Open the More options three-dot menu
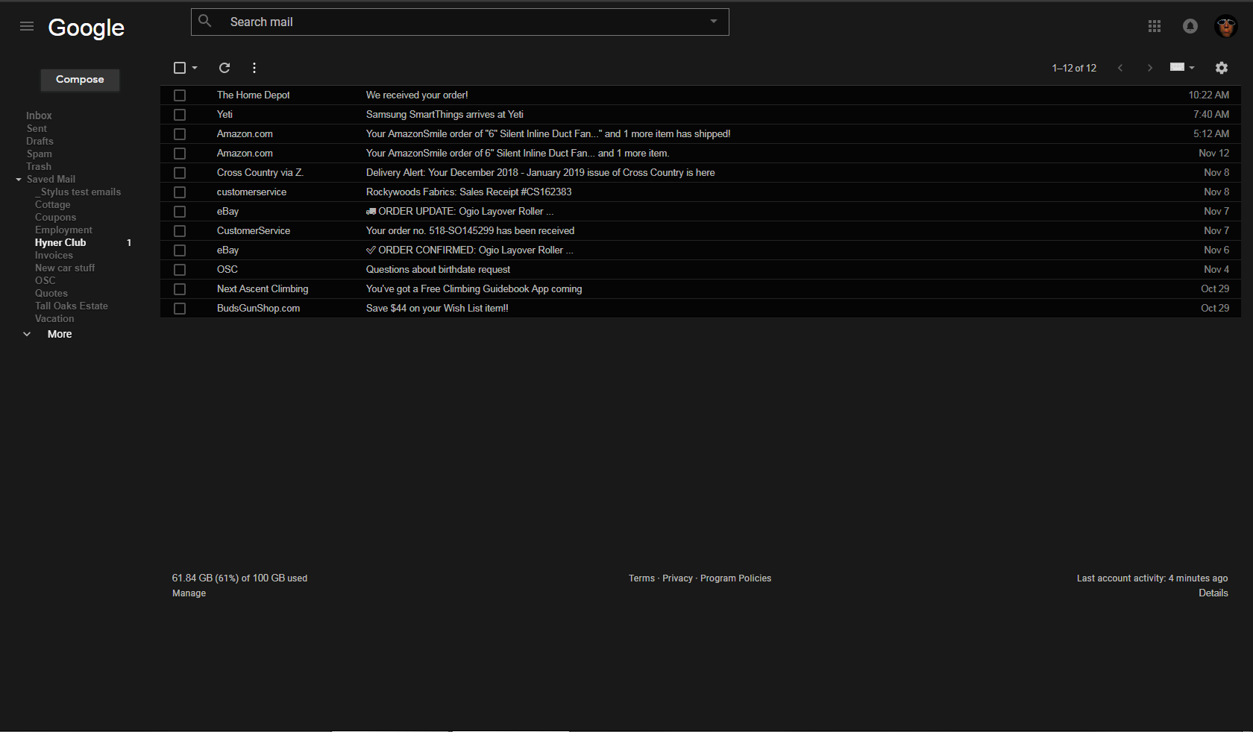This screenshot has height=732, width=1253. (x=254, y=68)
